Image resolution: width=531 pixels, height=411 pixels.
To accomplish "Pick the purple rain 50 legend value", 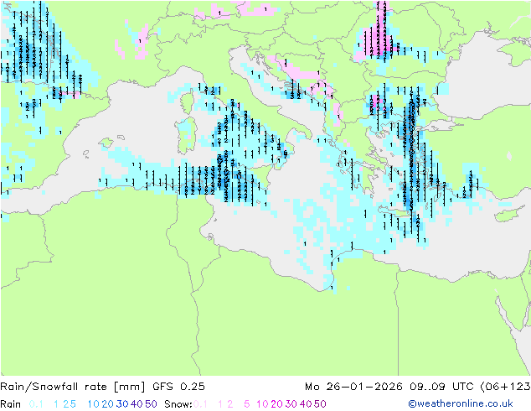I will coord(151,404).
